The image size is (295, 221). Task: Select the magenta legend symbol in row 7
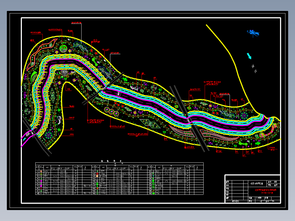click(41, 186)
